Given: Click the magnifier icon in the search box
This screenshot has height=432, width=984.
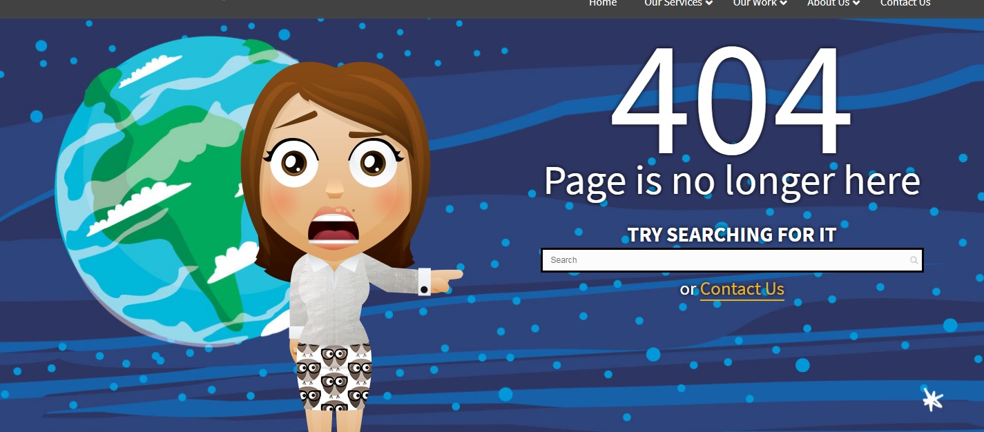Looking at the screenshot, I should pyautogui.click(x=914, y=260).
